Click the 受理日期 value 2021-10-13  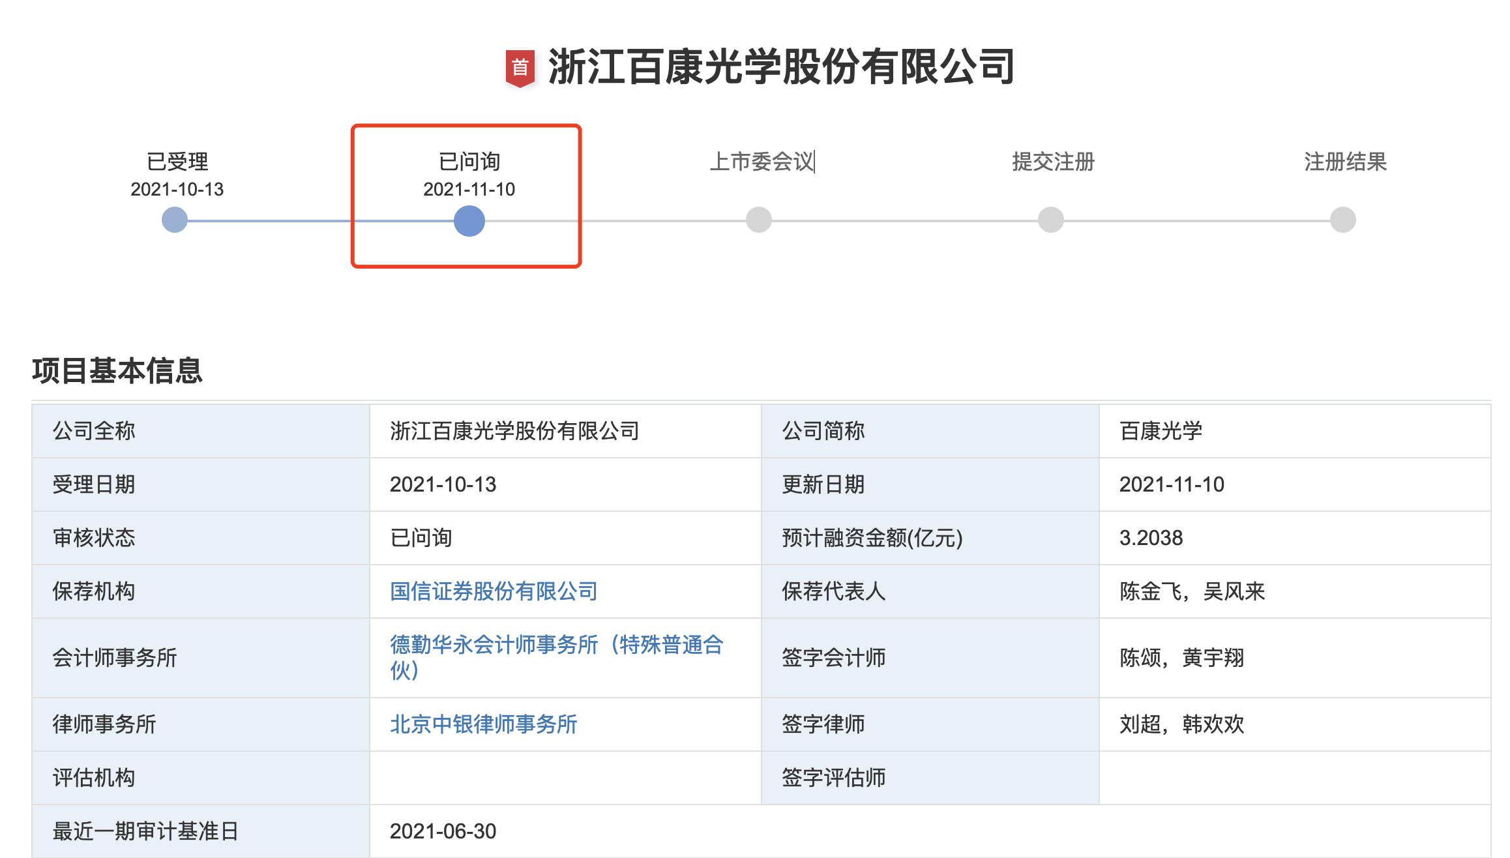pos(443,484)
